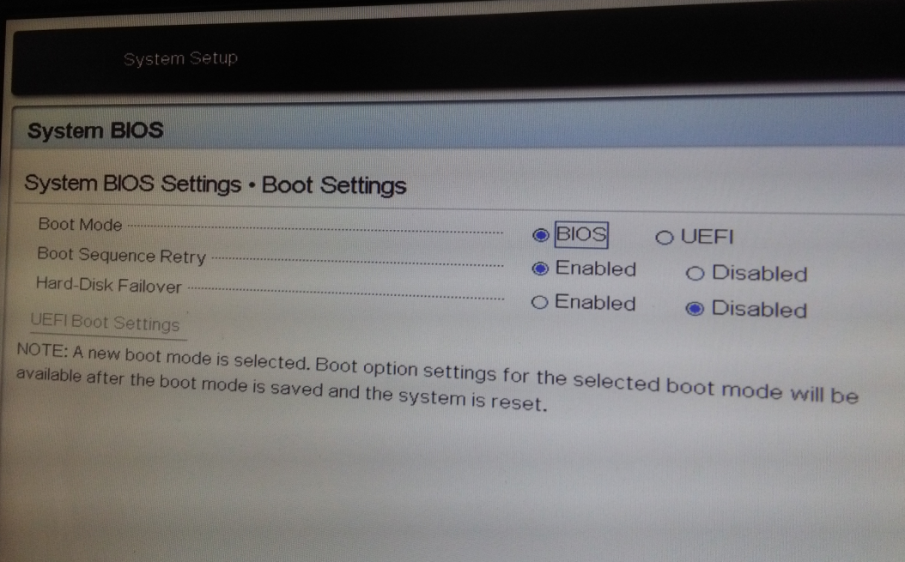
Task: Click the System BIOS Settings breadcrumb heading
Action: (216, 184)
